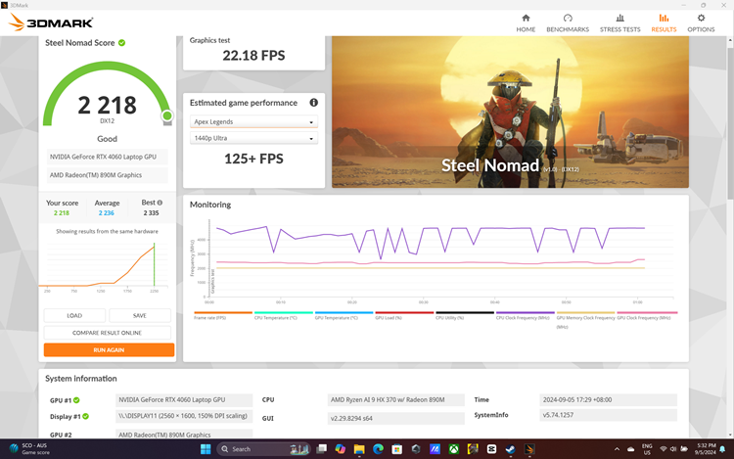
Task: Open Copilot from the taskbar
Action: pos(341,449)
